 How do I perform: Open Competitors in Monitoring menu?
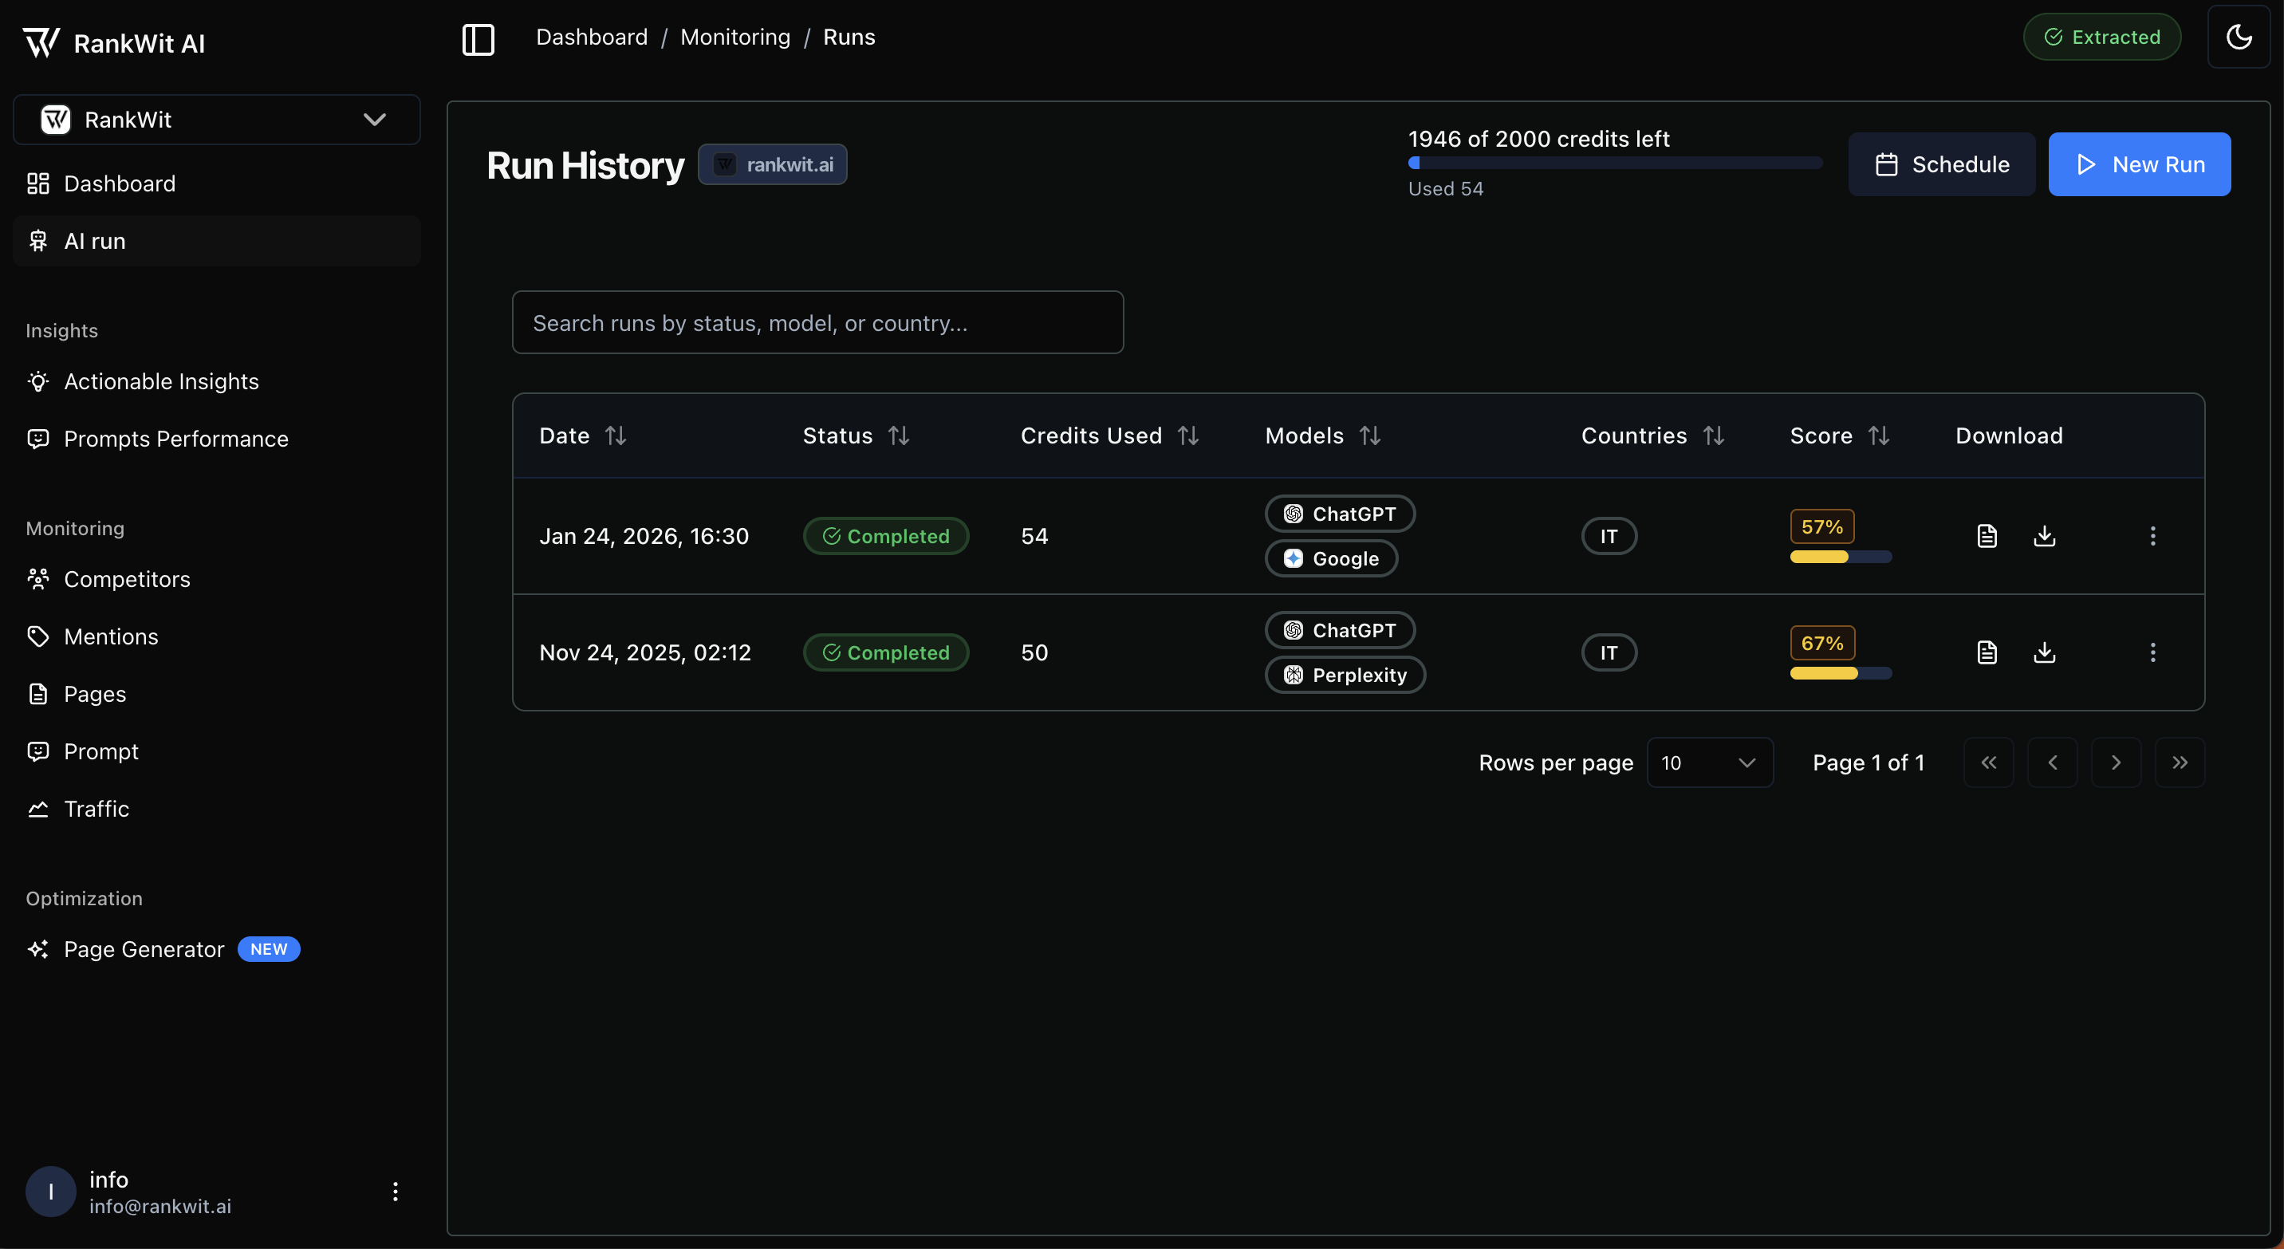point(127,579)
